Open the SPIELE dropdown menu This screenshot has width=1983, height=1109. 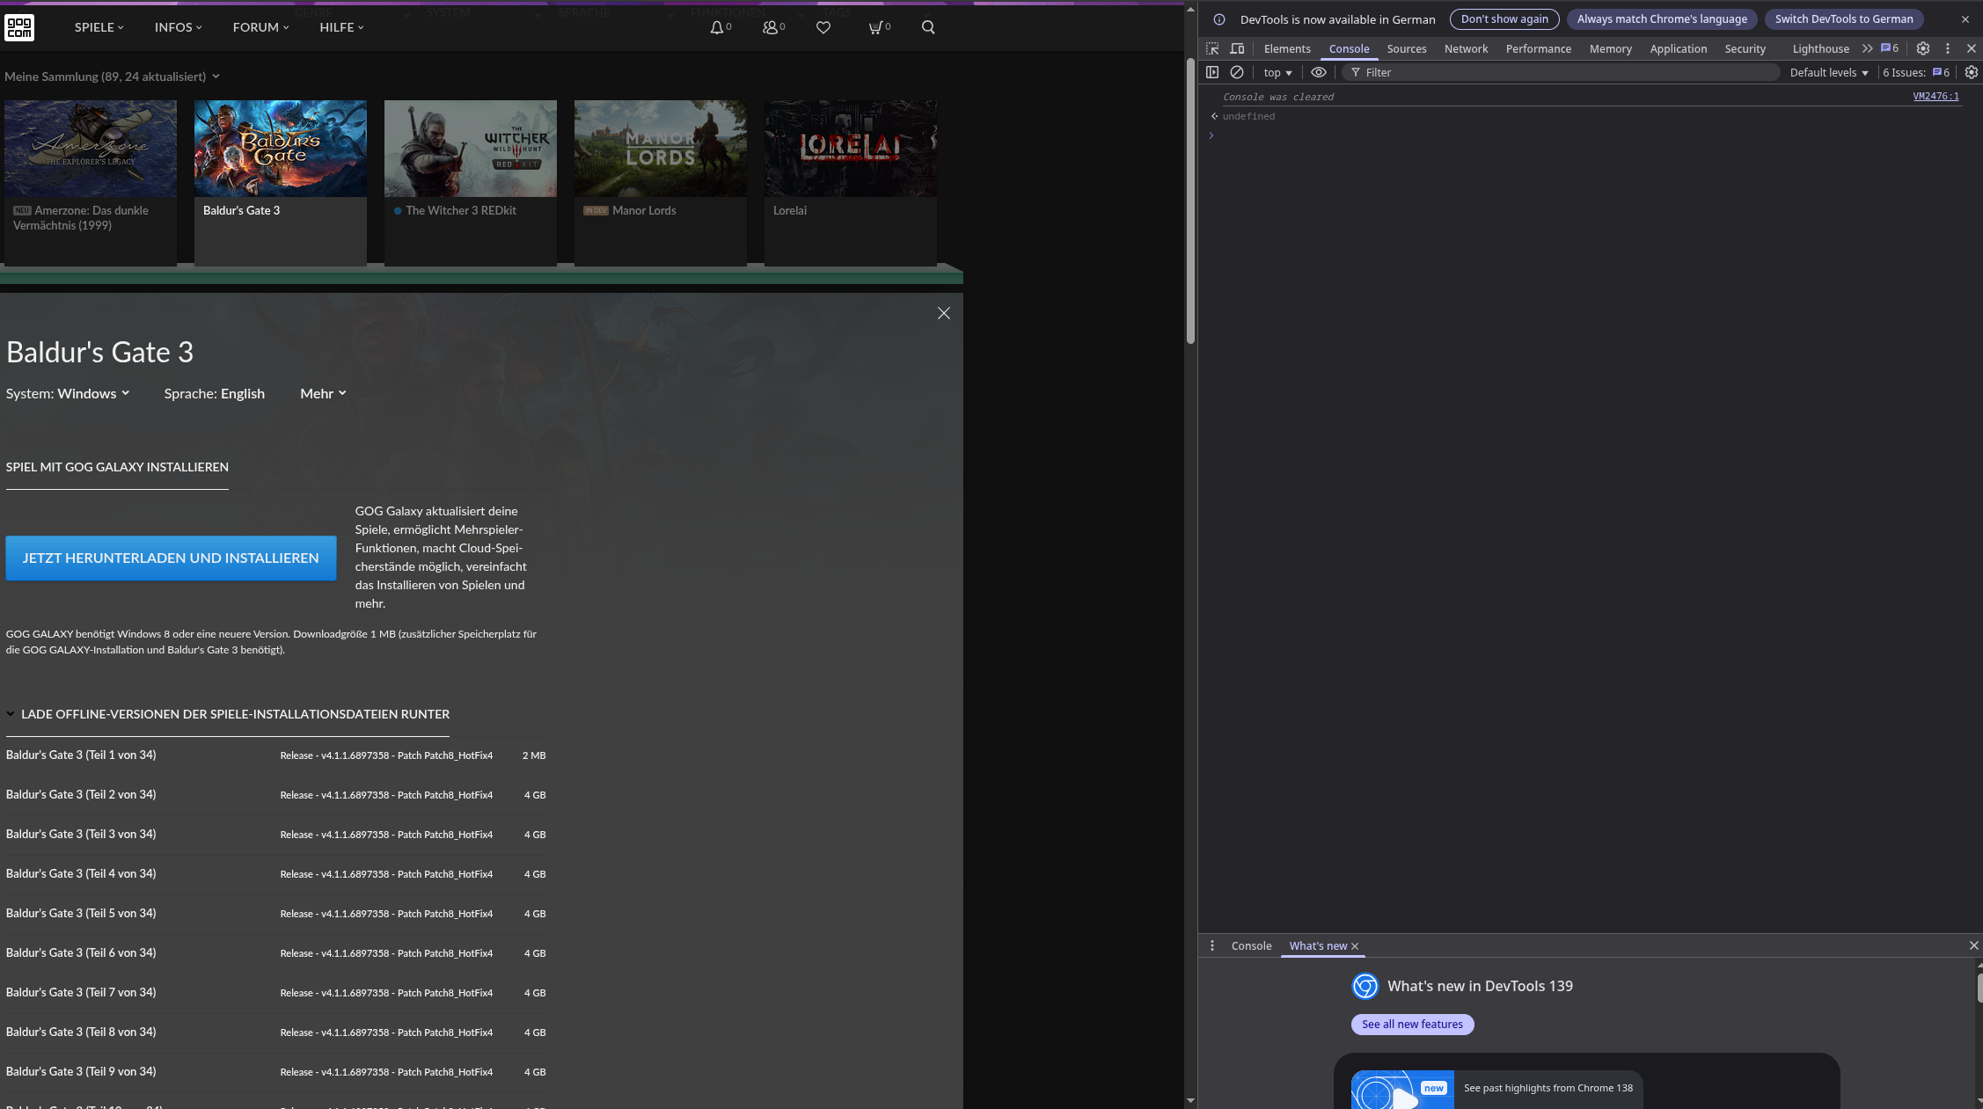point(99,27)
